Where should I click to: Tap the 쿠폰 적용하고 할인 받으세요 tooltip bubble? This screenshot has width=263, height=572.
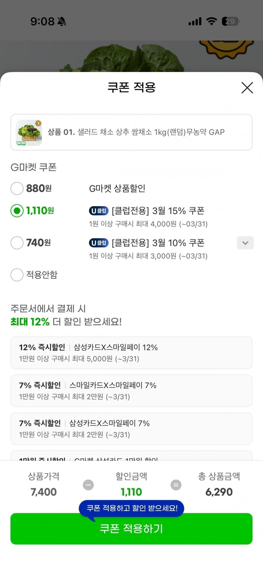pyautogui.click(x=132, y=508)
